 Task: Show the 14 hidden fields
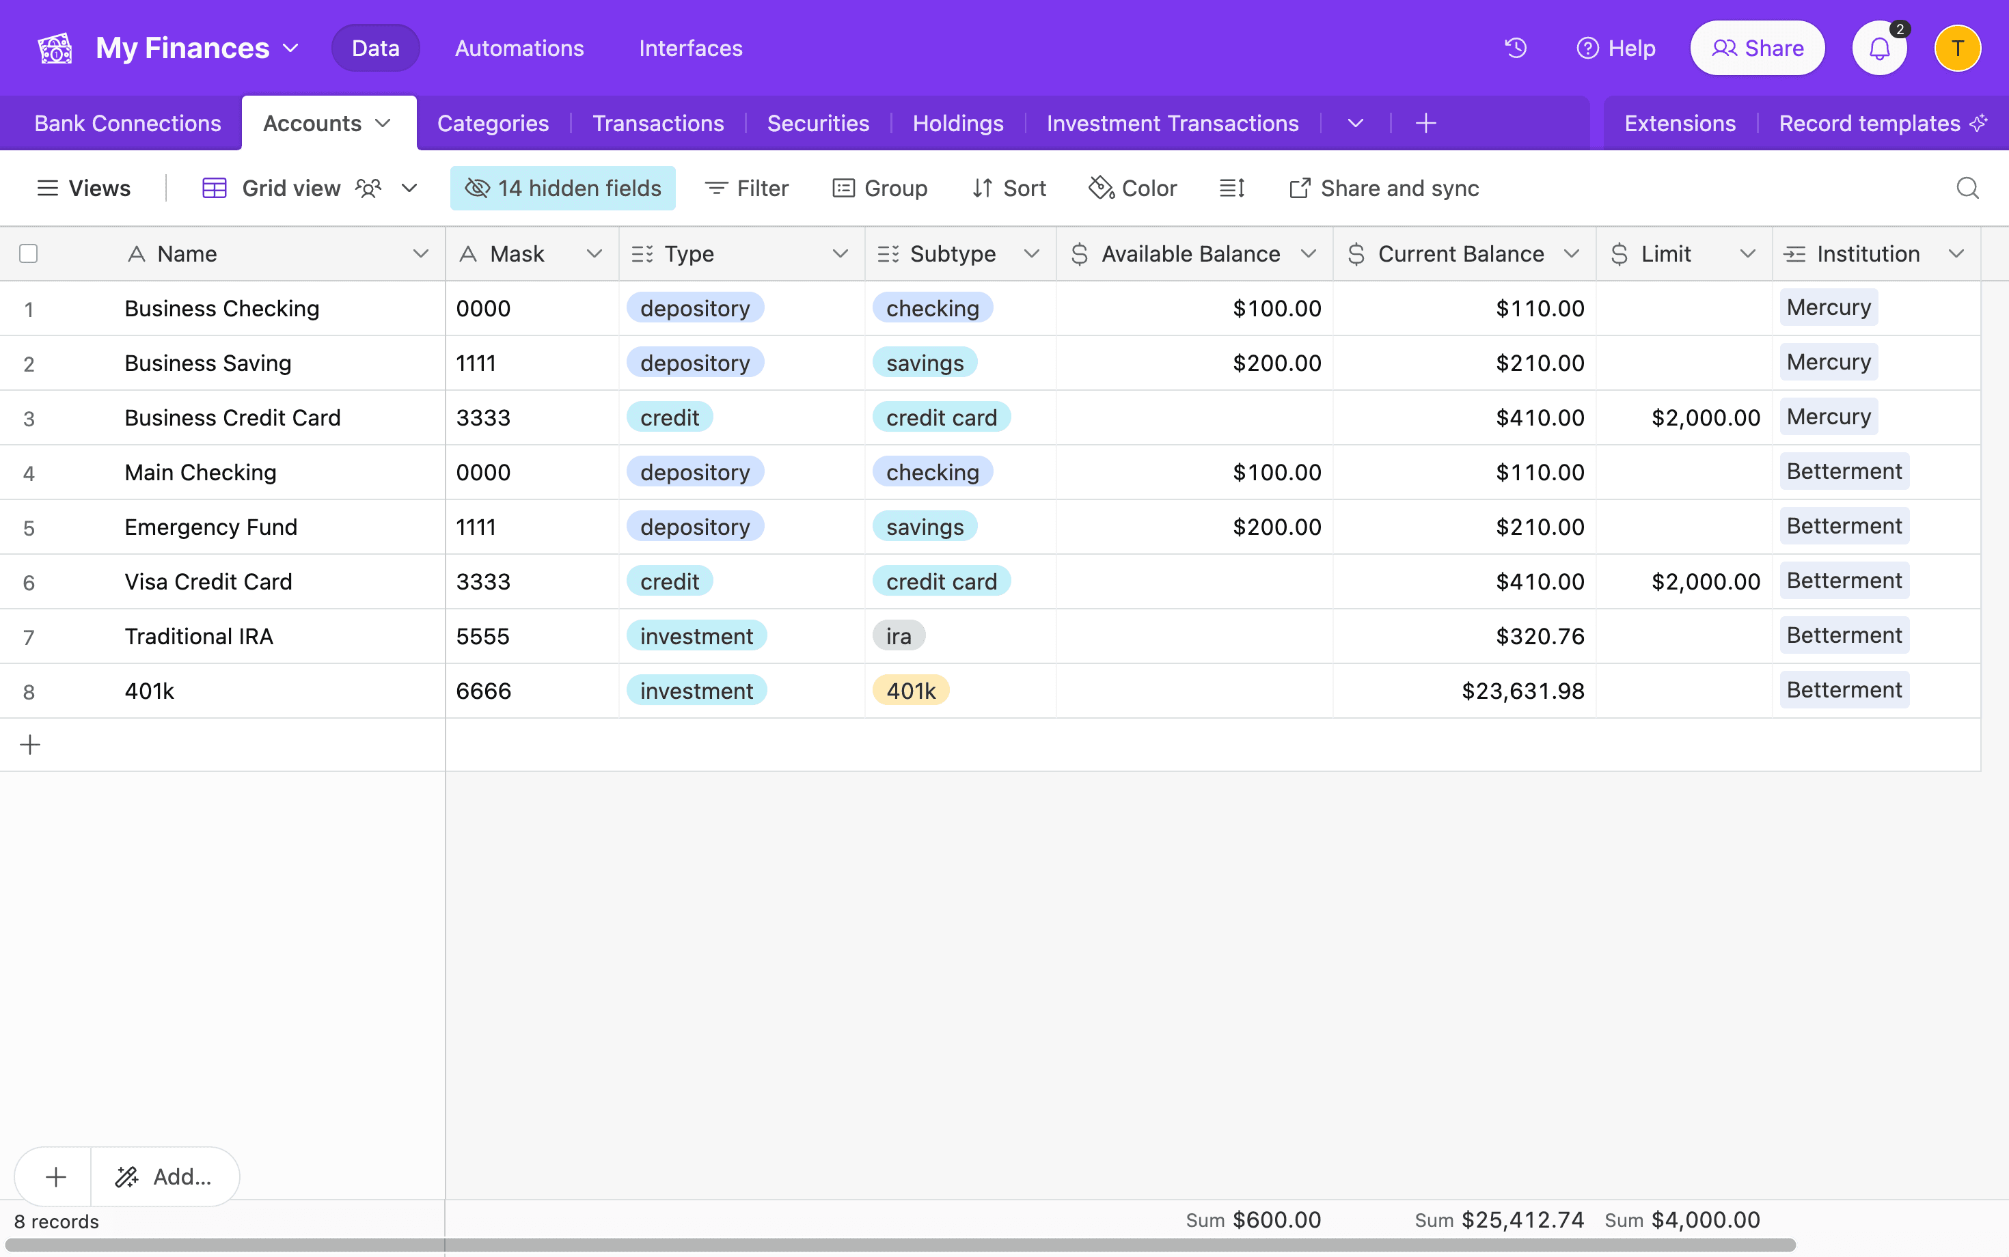coord(562,188)
